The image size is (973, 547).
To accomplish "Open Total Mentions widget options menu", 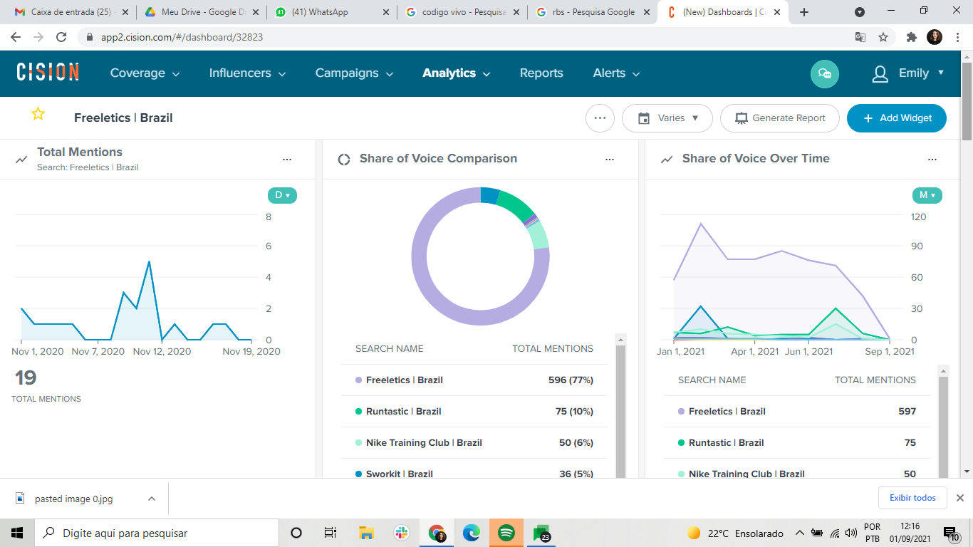I will [287, 160].
